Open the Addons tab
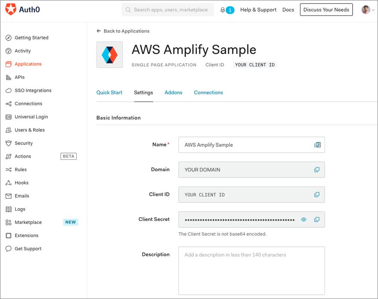 tap(173, 93)
